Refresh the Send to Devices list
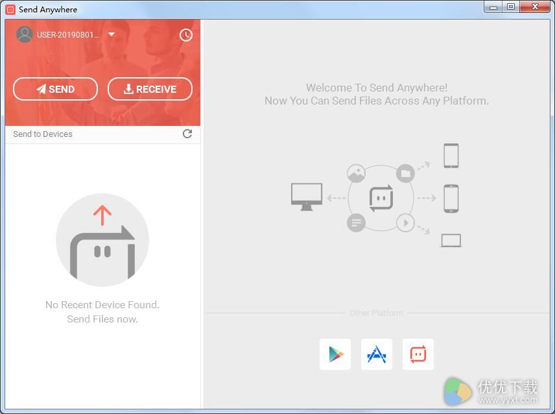This screenshot has width=555, height=414. (x=187, y=134)
